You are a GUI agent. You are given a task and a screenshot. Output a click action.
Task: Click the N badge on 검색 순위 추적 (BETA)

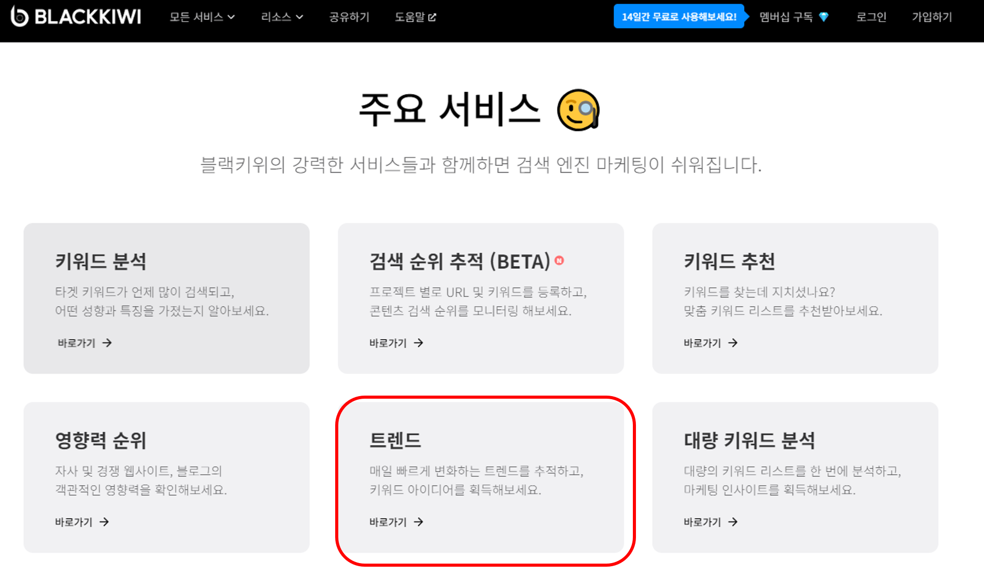click(x=560, y=260)
